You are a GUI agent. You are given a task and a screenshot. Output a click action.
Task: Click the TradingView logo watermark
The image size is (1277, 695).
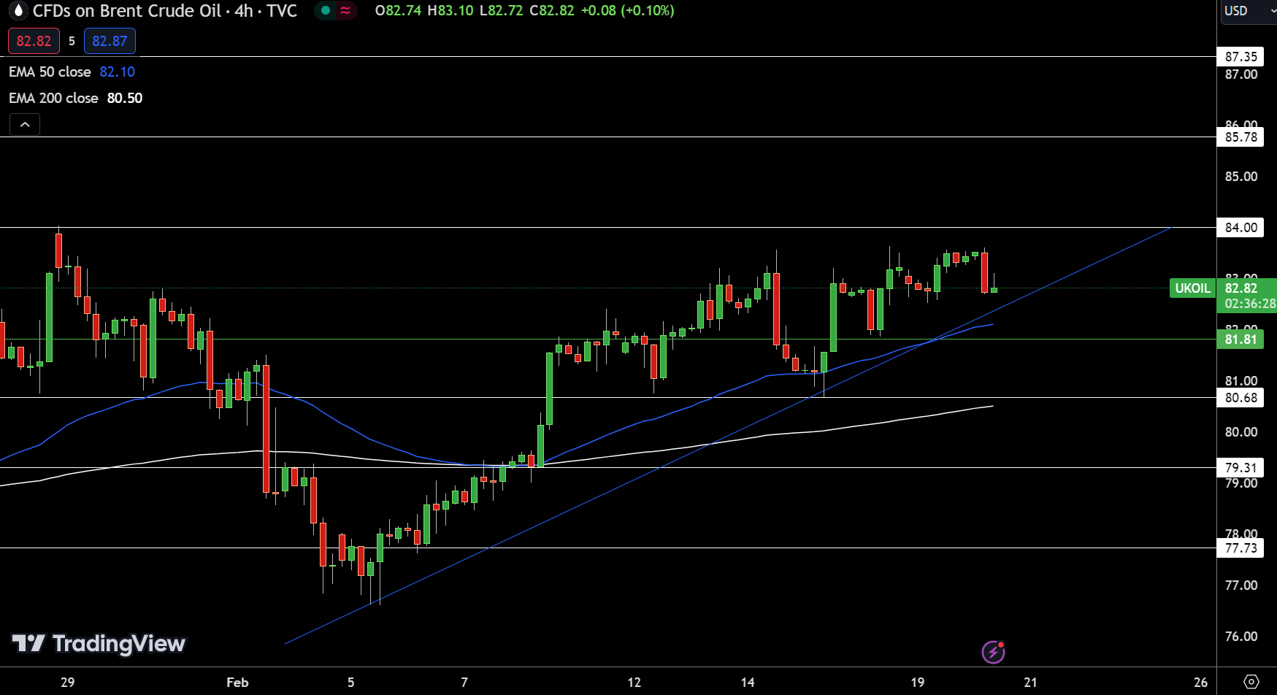[99, 643]
